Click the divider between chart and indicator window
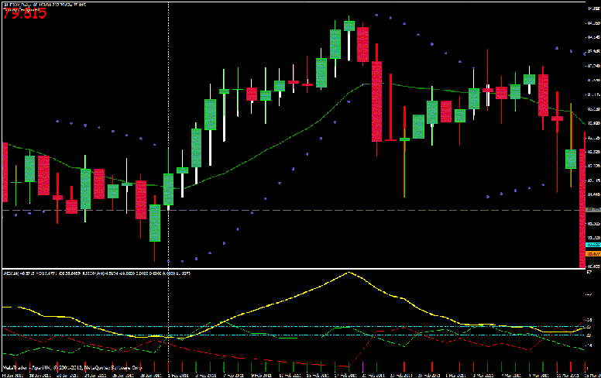This screenshot has width=601, height=378. (294, 269)
